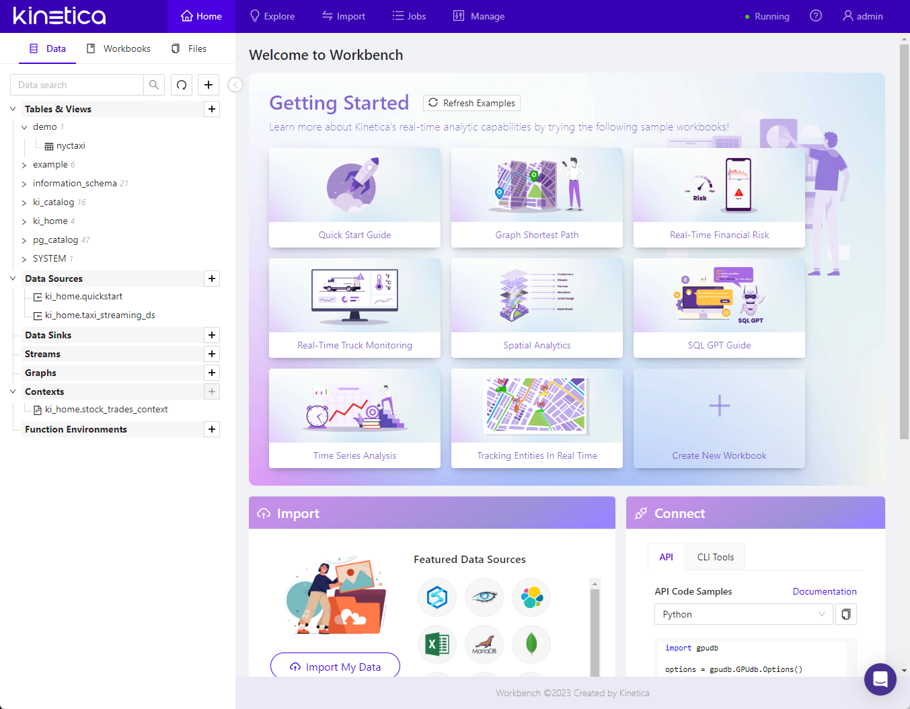
Task: Collapse the Tables & Views section
Action: (x=13, y=109)
